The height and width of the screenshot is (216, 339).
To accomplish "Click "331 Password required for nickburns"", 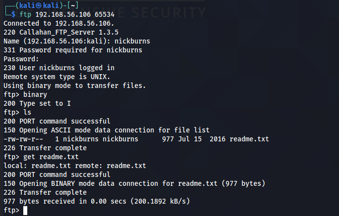I will [x=72, y=50].
